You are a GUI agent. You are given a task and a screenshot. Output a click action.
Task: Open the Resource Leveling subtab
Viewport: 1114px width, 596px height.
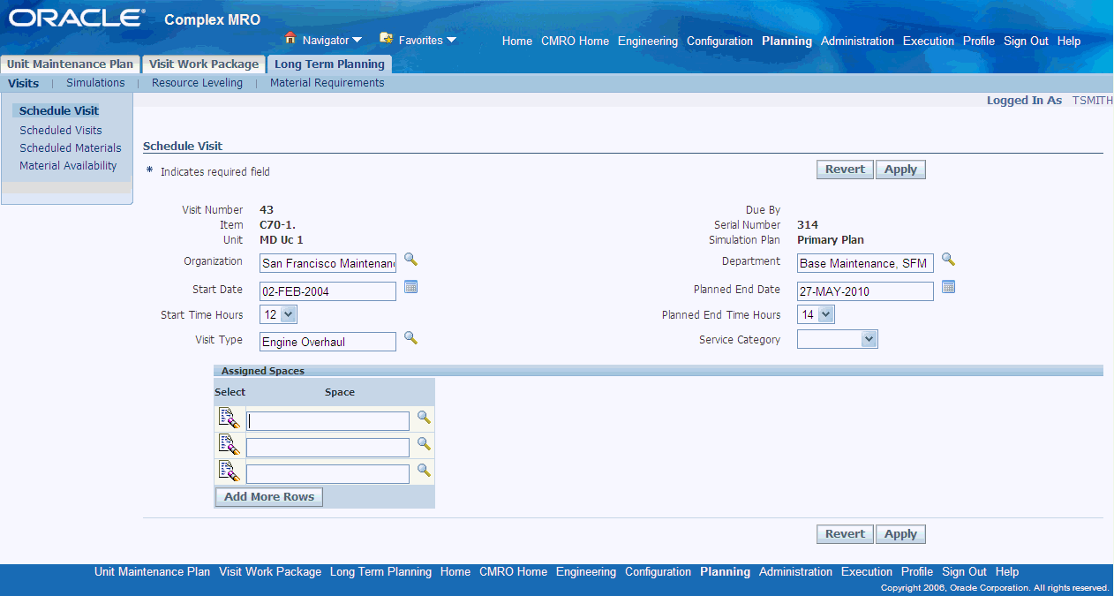pyautogui.click(x=197, y=83)
